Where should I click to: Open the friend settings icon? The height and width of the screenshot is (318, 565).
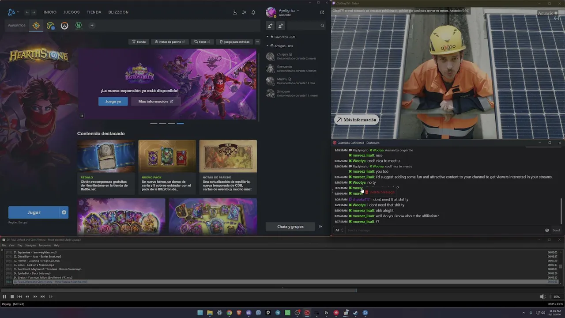281,26
